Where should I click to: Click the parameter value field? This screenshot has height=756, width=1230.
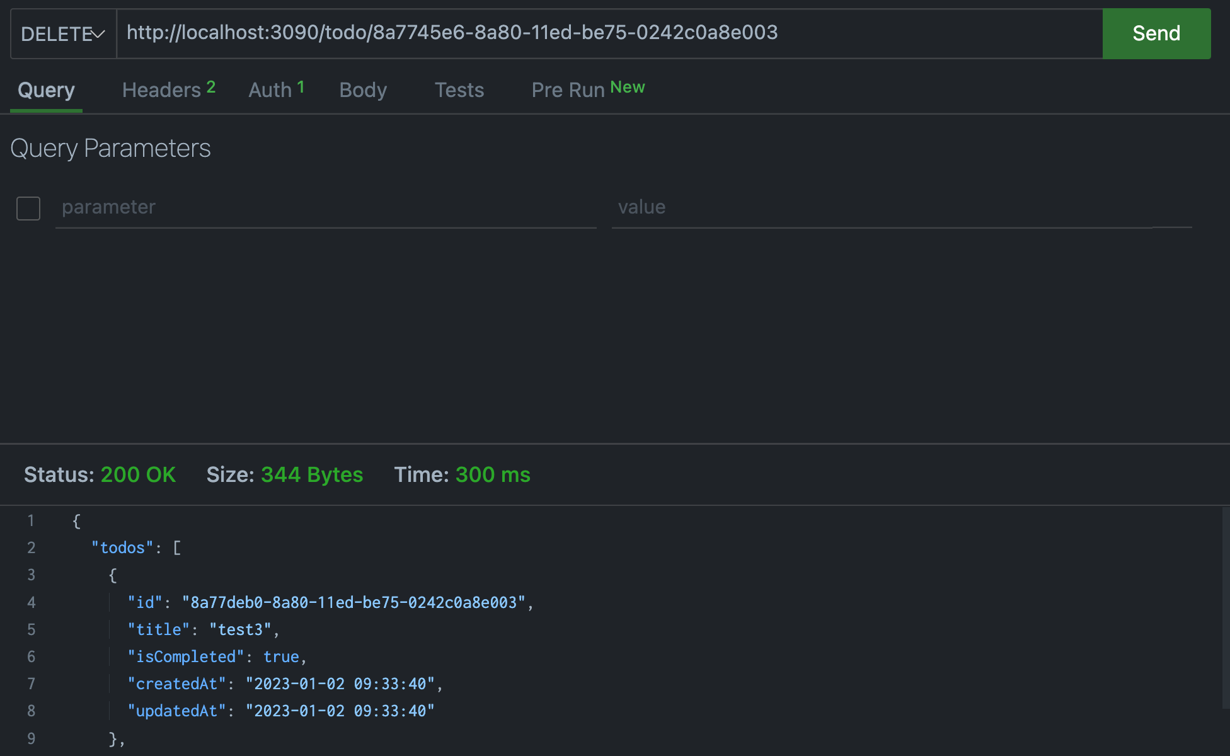[901, 208]
